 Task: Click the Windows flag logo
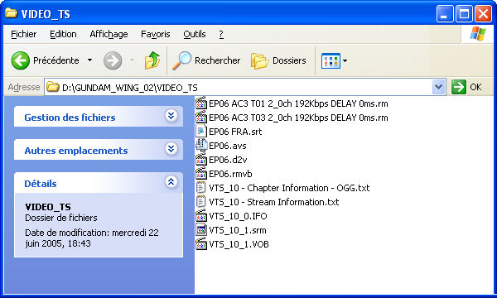click(477, 34)
